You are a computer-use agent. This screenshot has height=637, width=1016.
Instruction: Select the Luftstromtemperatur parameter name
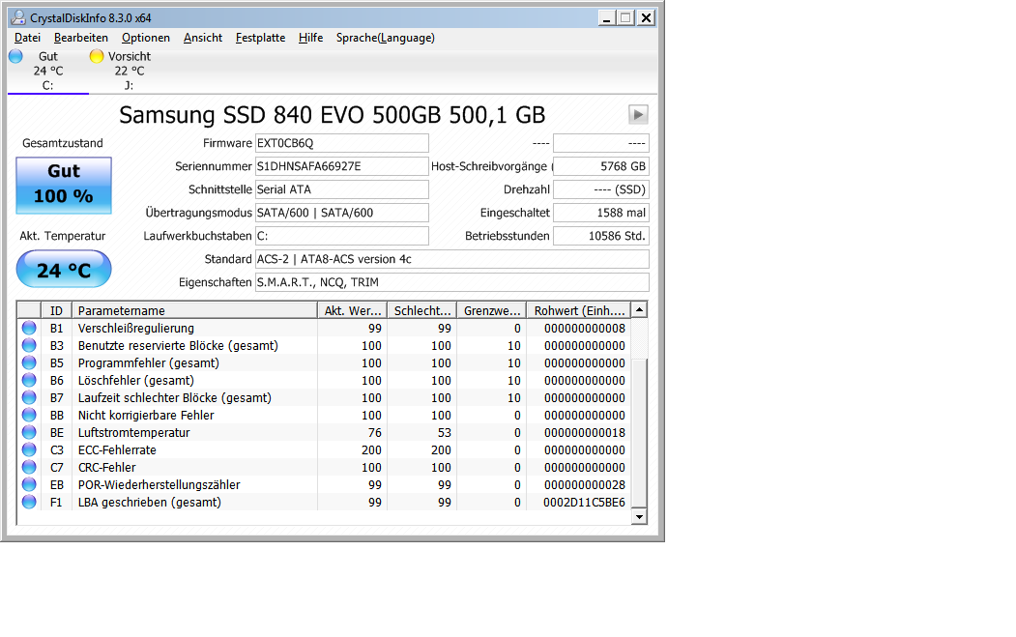click(134, 432)
